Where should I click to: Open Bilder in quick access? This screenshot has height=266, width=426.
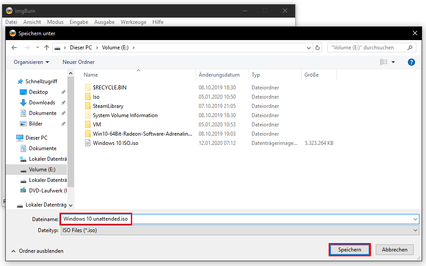pos(36,124)
